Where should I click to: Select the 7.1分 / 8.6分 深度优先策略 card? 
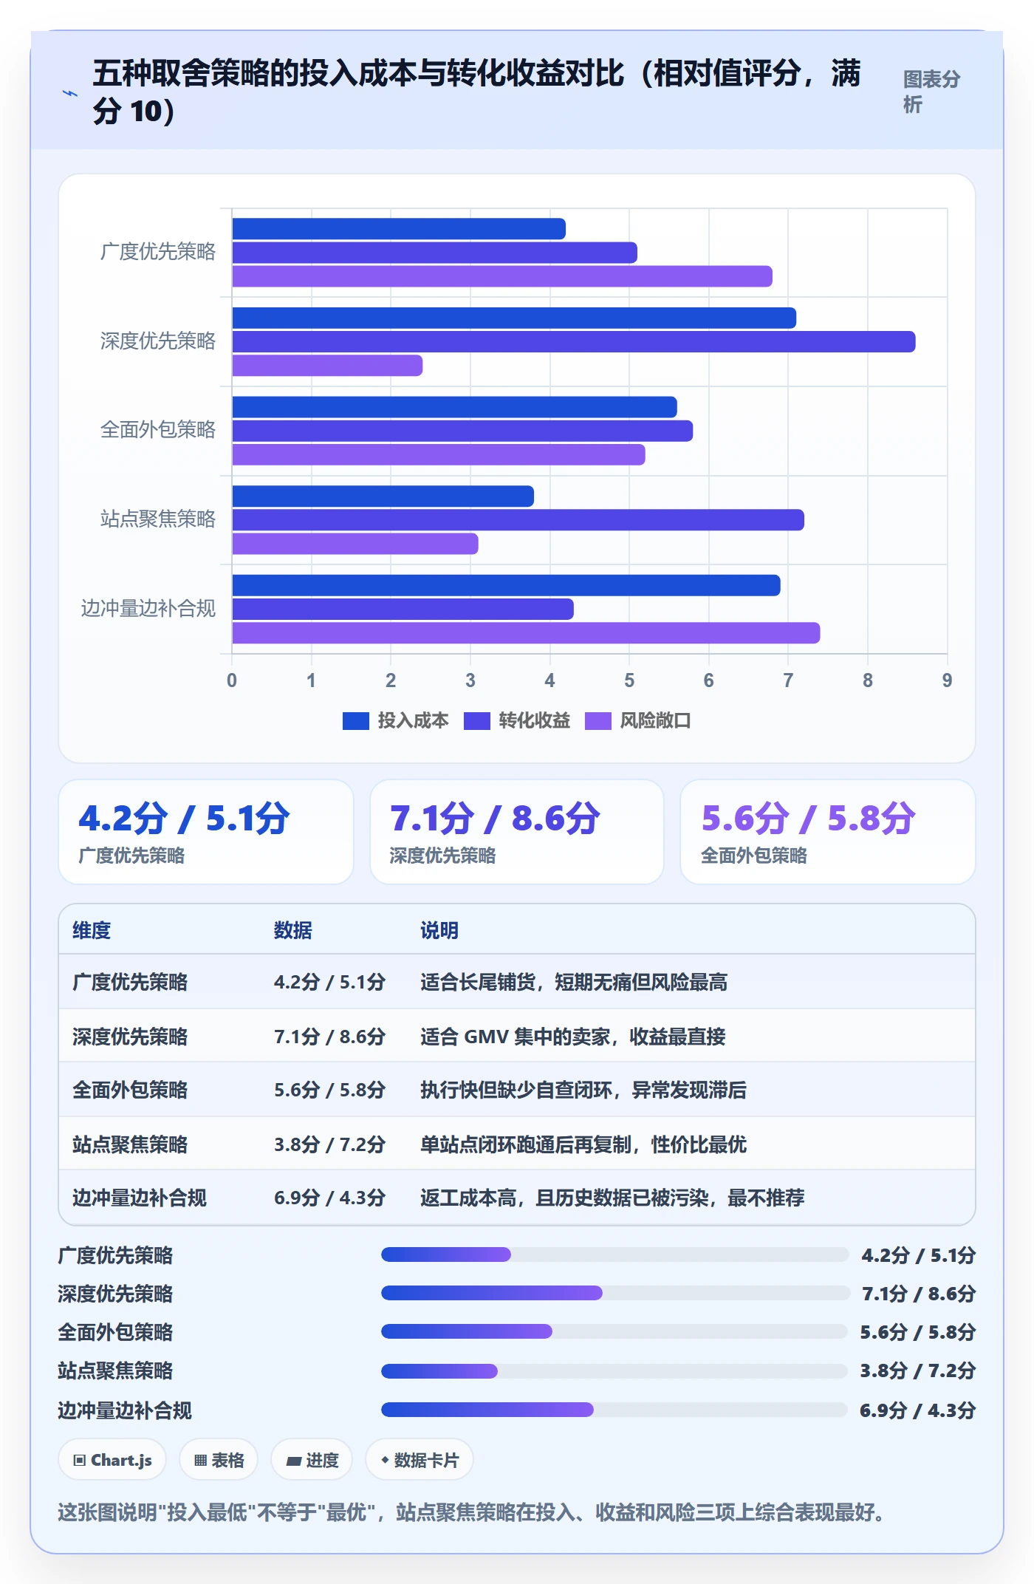point(517,832)
